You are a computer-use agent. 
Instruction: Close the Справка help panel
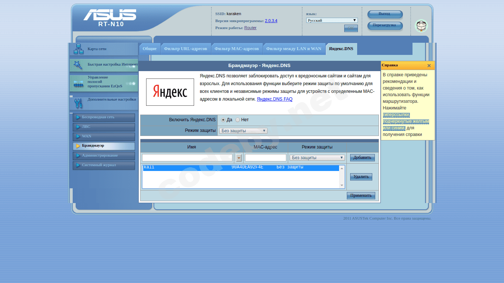point(429,66)
